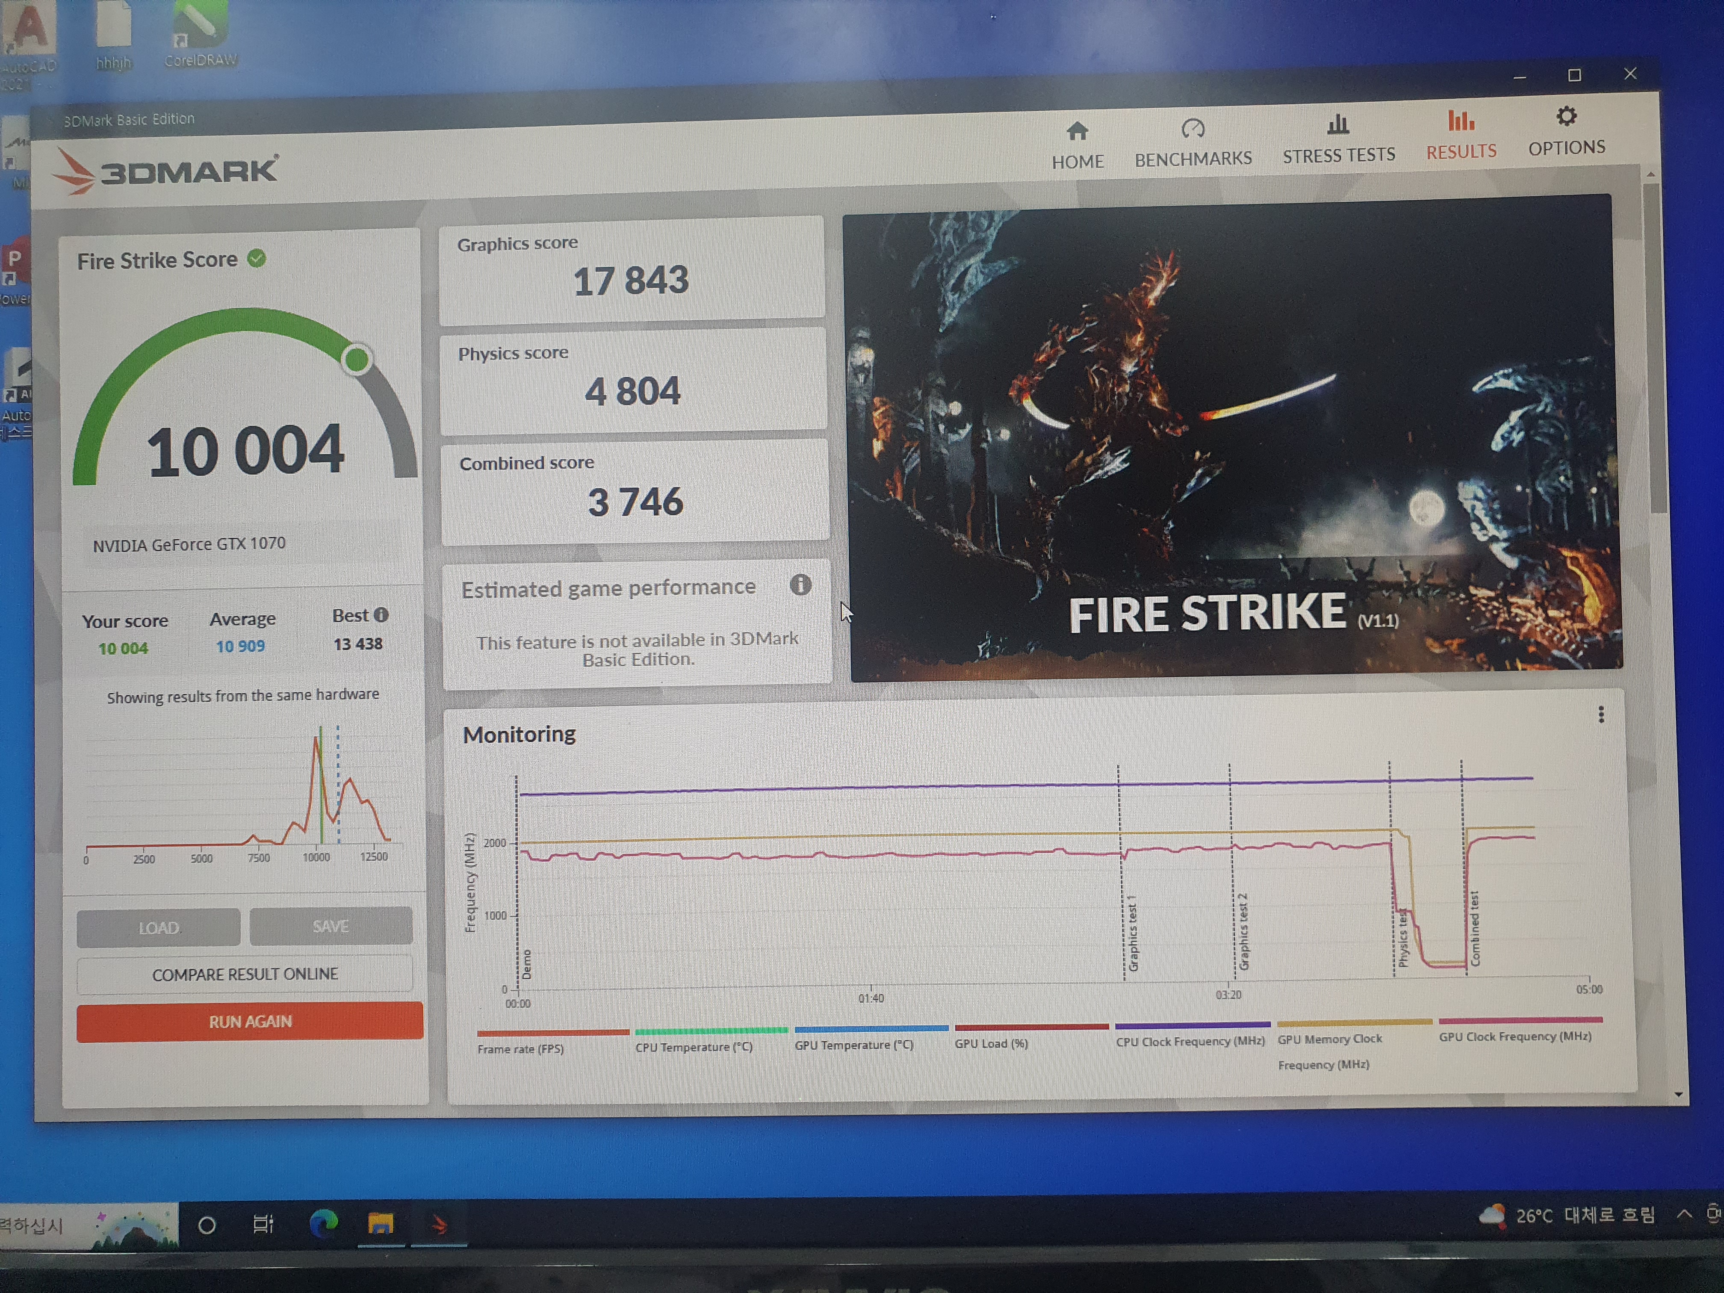Show hidden system tray icons chevron
The height and width of the screenshot is (1293, 1724).
[x=1684, y=1213]
